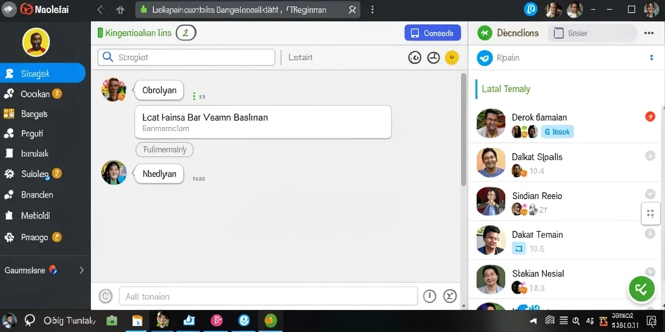Click the Wi-Fi icon in system tray
Viewport: 665px width, 332px height.
[549, 320]
